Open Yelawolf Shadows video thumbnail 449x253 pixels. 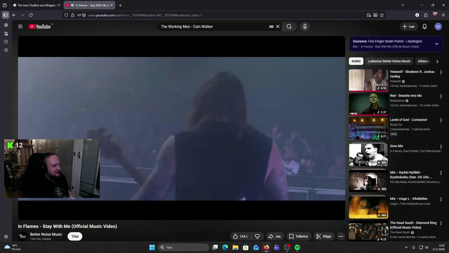click(x=368, y=80)
